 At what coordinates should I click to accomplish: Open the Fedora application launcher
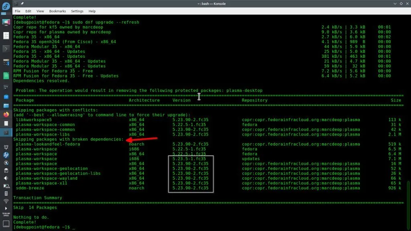point(6,6)
